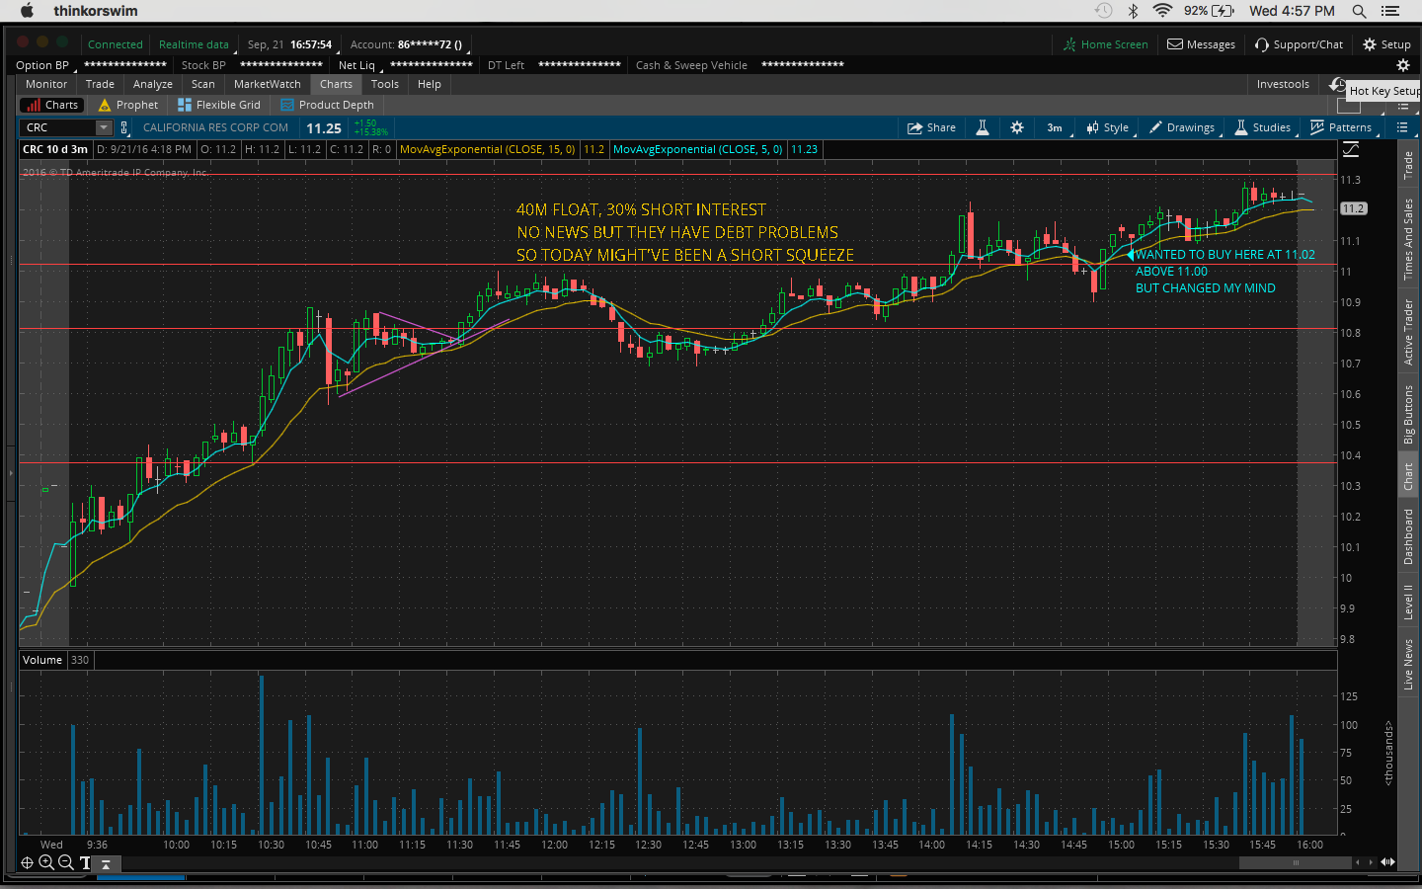The width and height of the screenshot is (1422, 889).
Task: Click the CRC 10 d 3m chart label
Action: (x=55, y=150)
